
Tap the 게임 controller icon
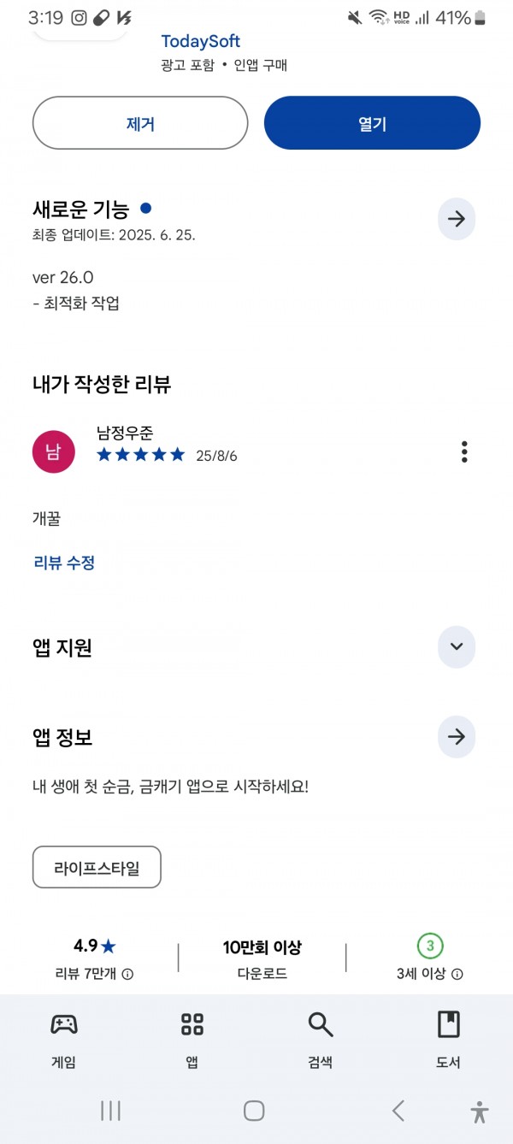(x=64, y=1023)
